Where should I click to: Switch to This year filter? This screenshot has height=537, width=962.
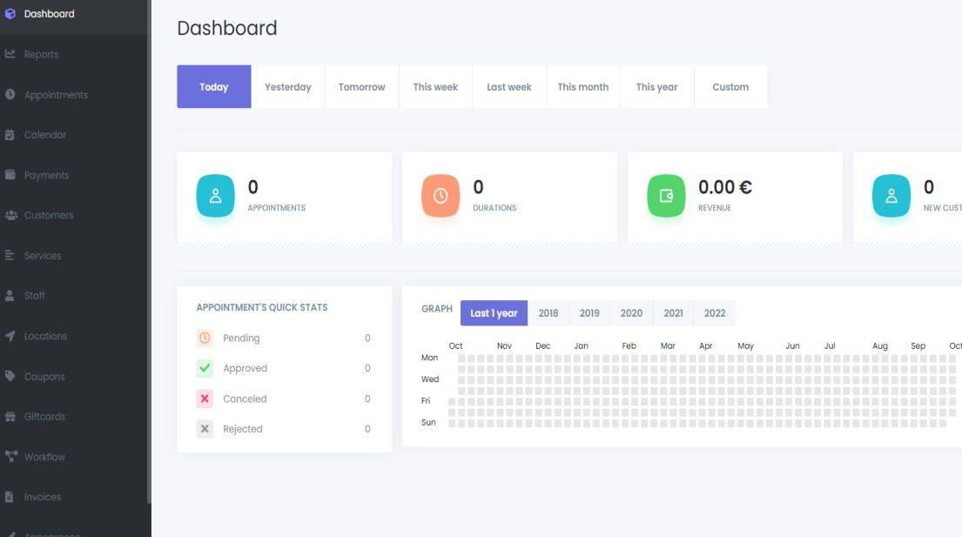click(x=657, y=86)
